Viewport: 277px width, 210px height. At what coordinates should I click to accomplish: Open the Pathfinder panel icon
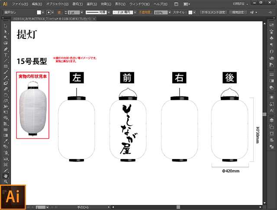(x=271, y=146)
